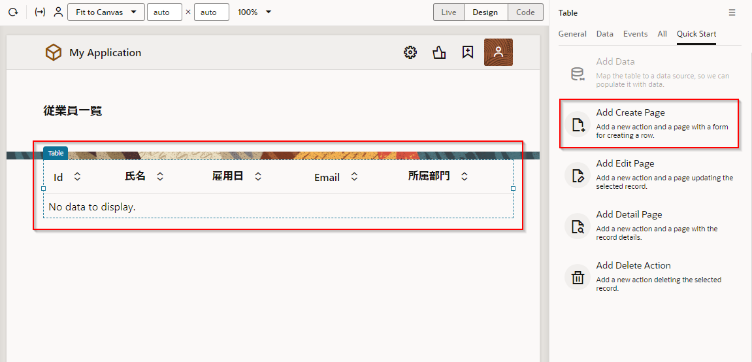Open the Events tab
752x362 pixels.
coord(635,34)
